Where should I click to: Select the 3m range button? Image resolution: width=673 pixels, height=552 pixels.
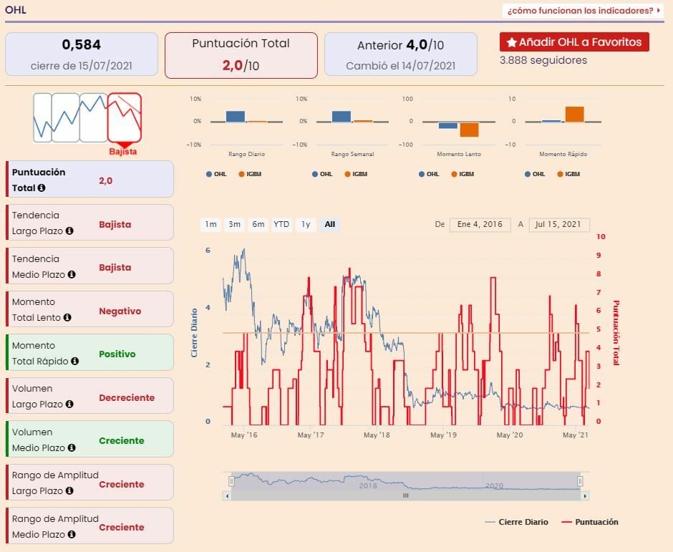click(234, 225)
